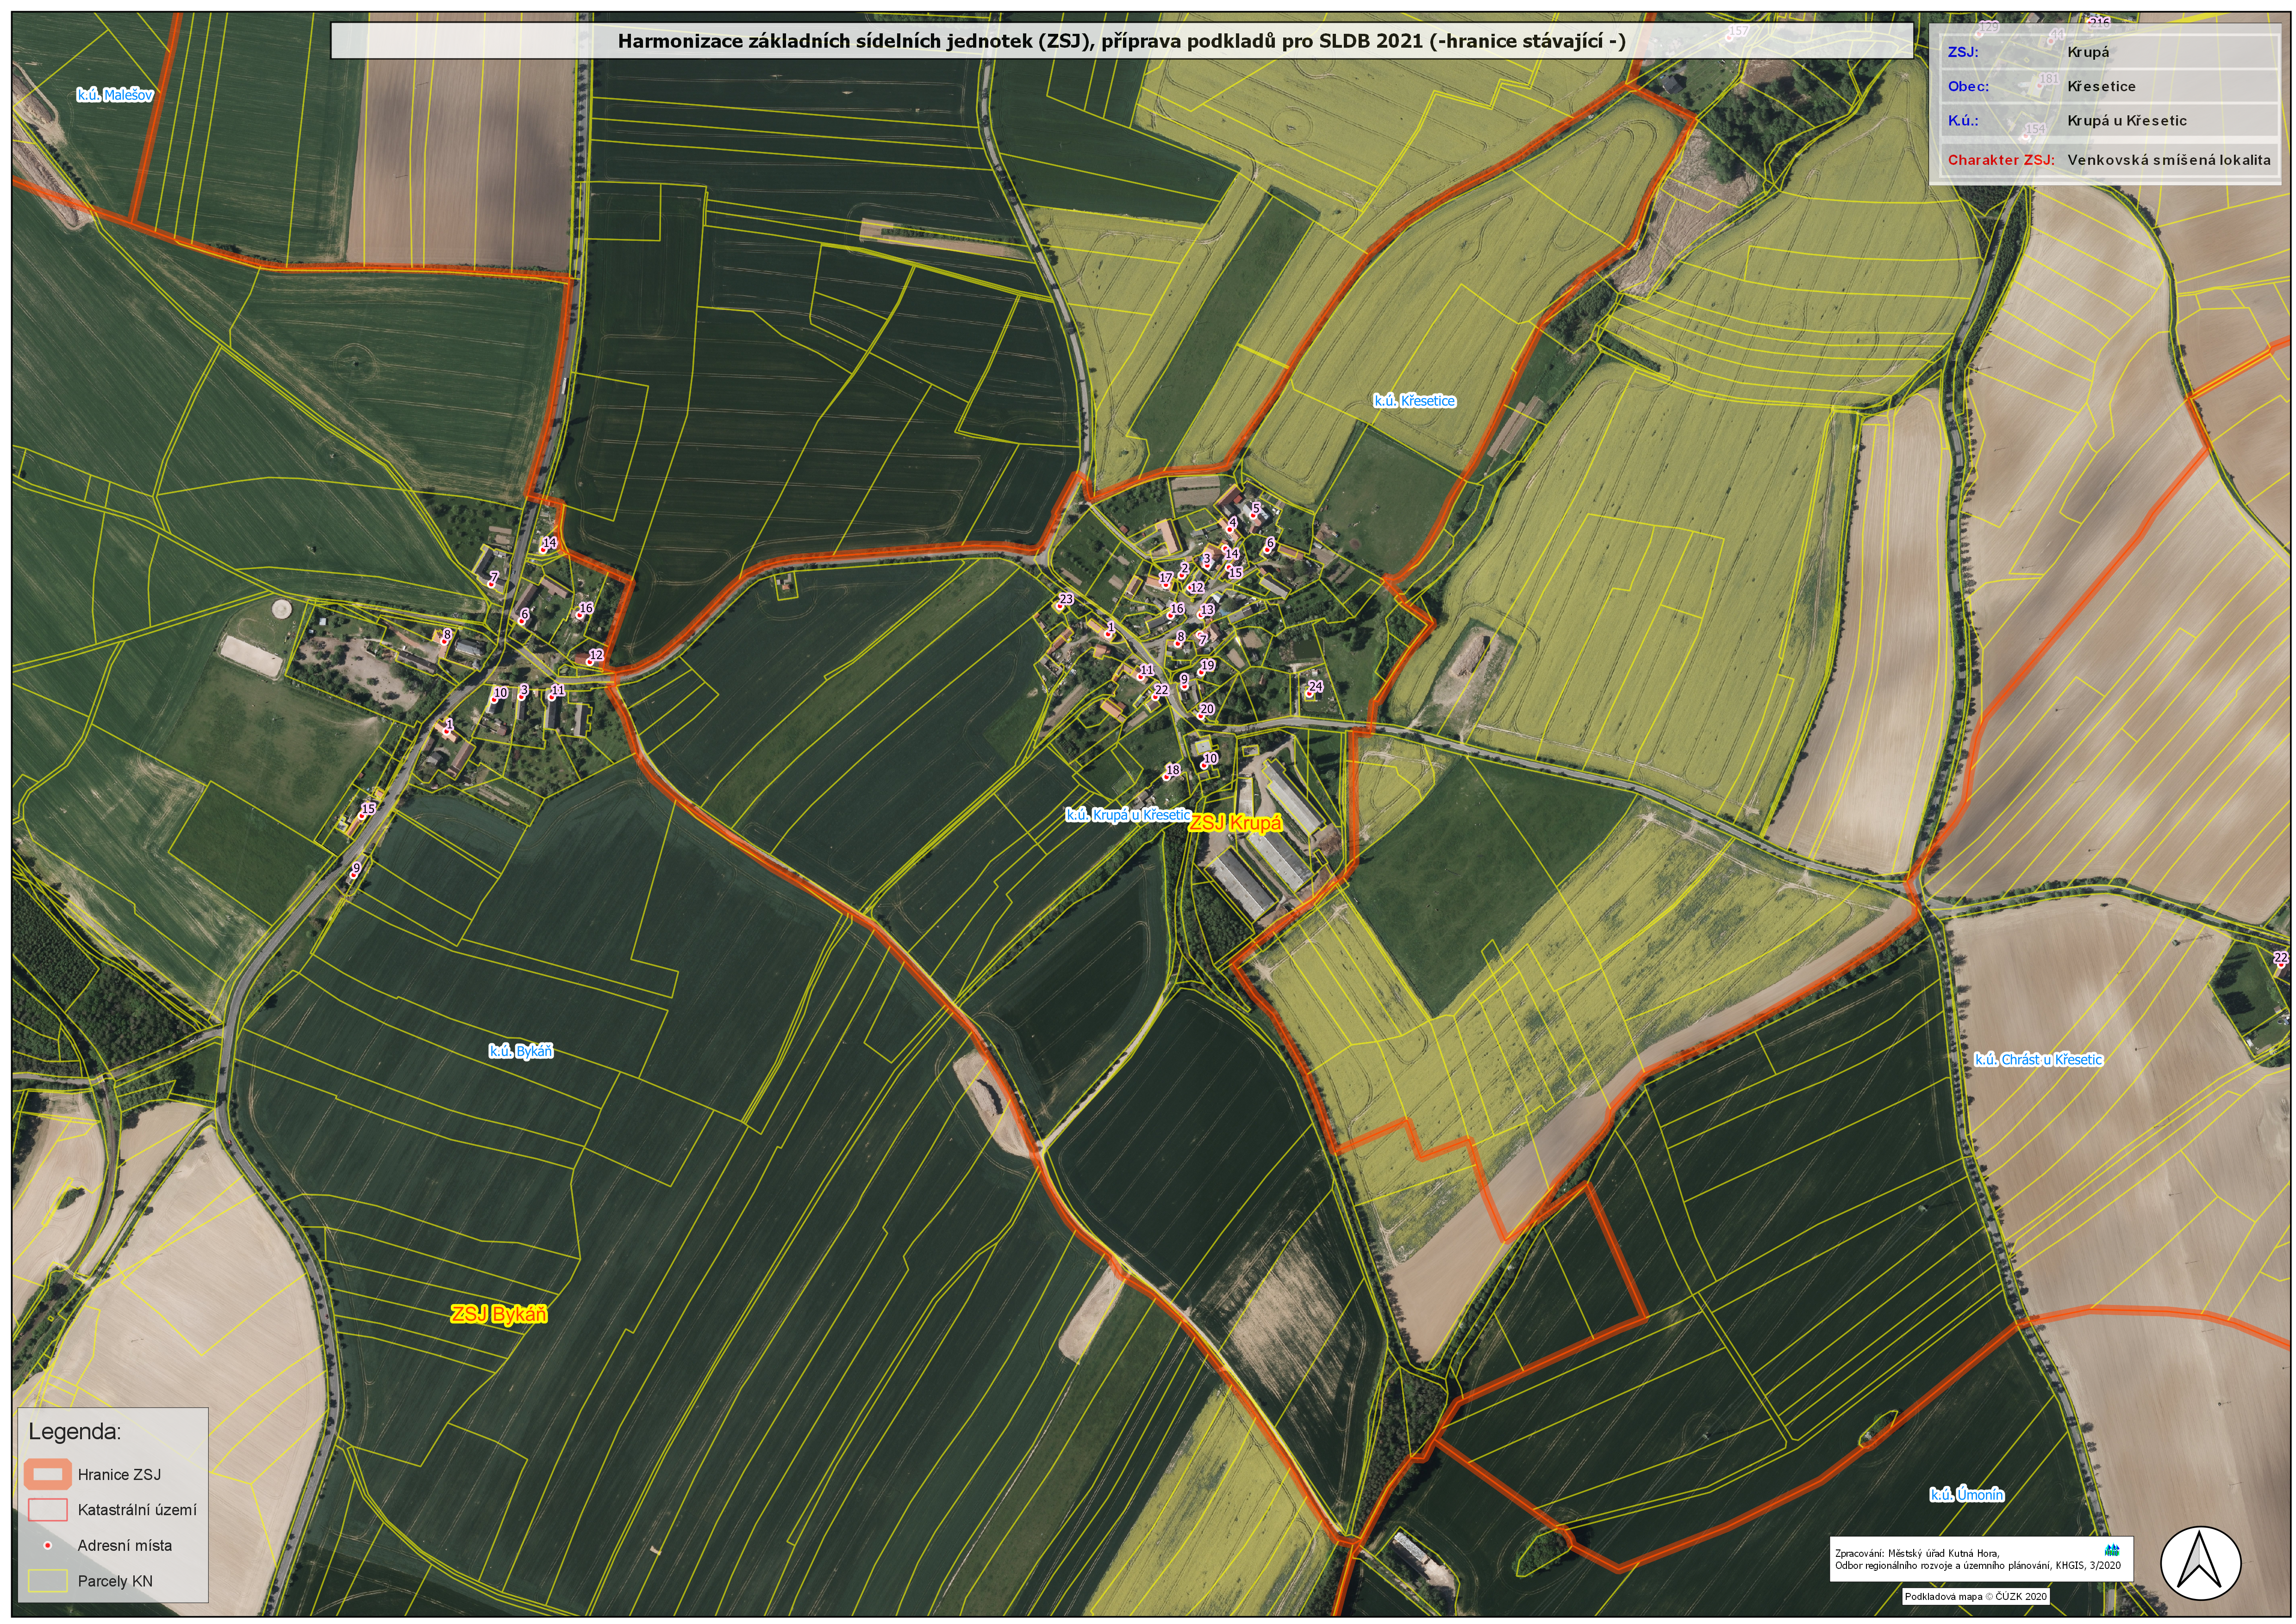The width and height of the screenshot is (2296, 1624).
Task: Click the Podkladová mapa ČÚZK copyright box
Action: coord(1975,1597)
